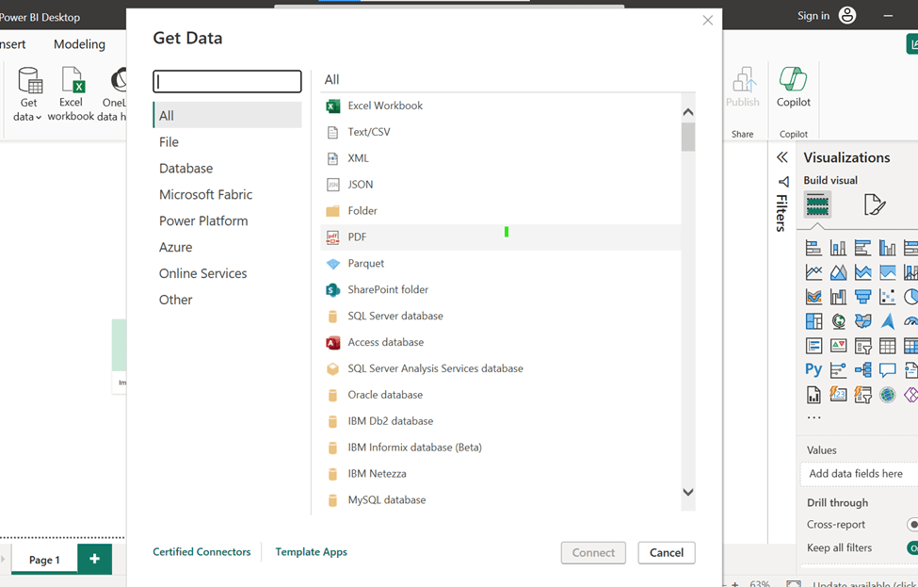Select the Database category

[185, 169]
